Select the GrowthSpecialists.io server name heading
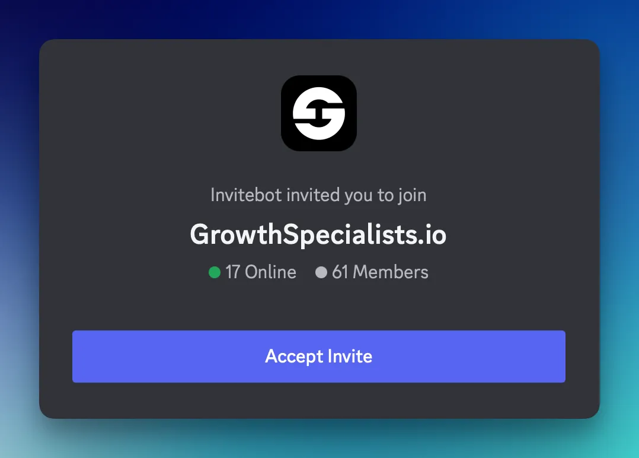The image size is (639, 458). (318, 235)
